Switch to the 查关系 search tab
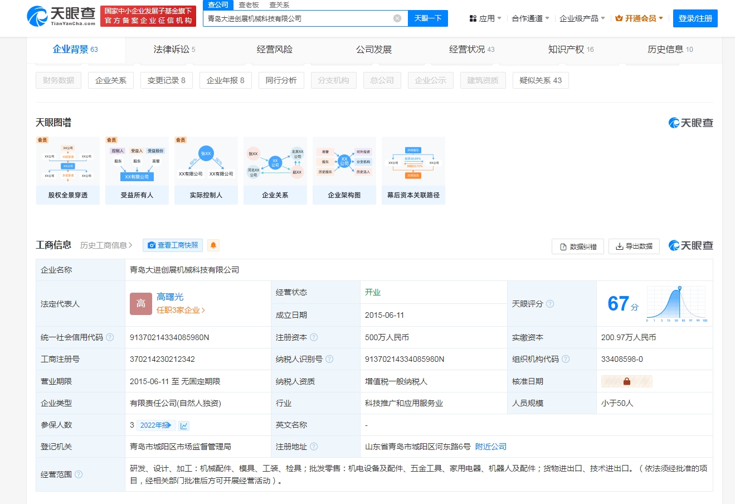The image size is (735, 504). coord(279,4)
